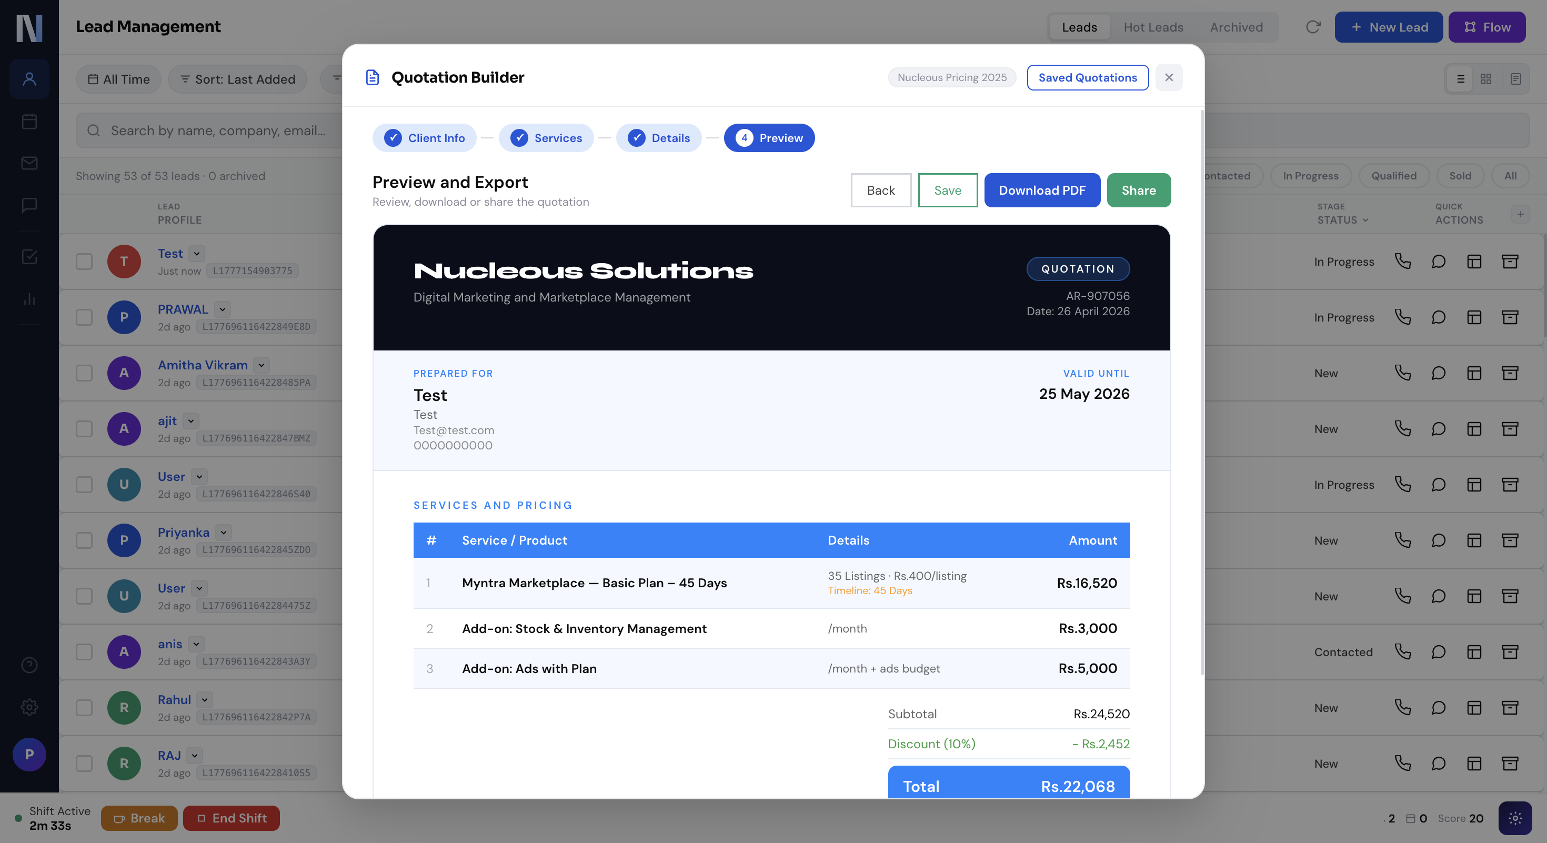Expand the Amitha Vikram dropdown chevron
1547x843 pixels.
pyautogui.click(x=261, y=365)
